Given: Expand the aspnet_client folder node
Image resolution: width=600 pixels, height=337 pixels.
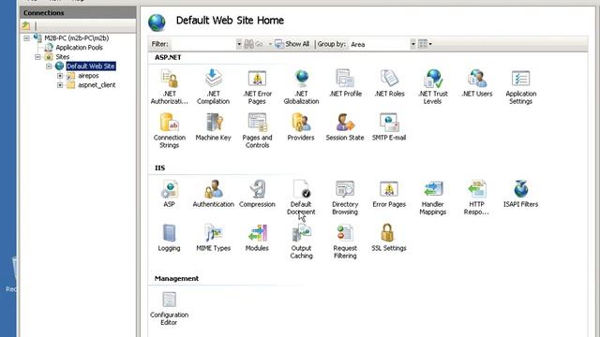Looking at the screenshot, I should click(x=60, y=85).
